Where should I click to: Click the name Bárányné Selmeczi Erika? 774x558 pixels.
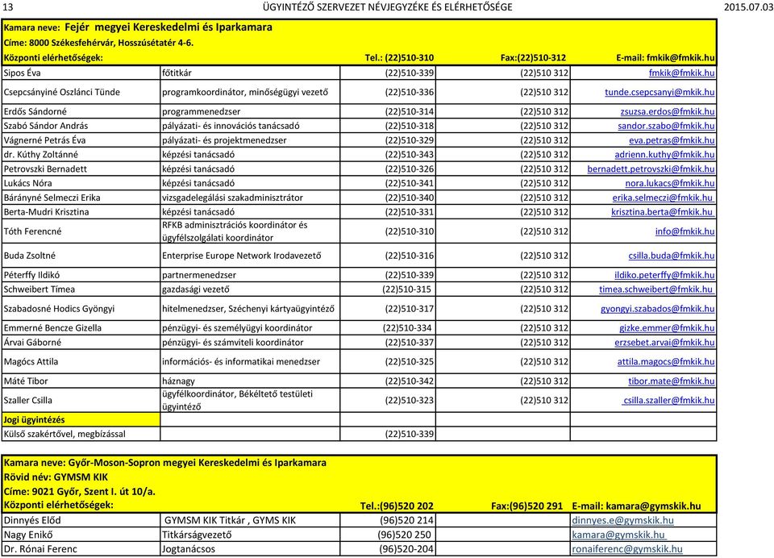pyautogui.click(x=52, y=198)
